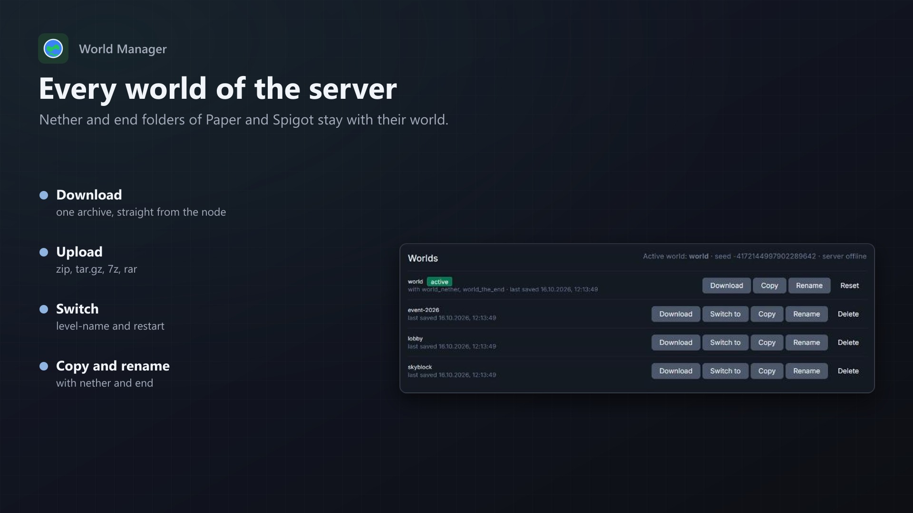Viewport: 913px width, 513px height.
Task: Rename the skyblock world
Action: [x=806, y=371]
